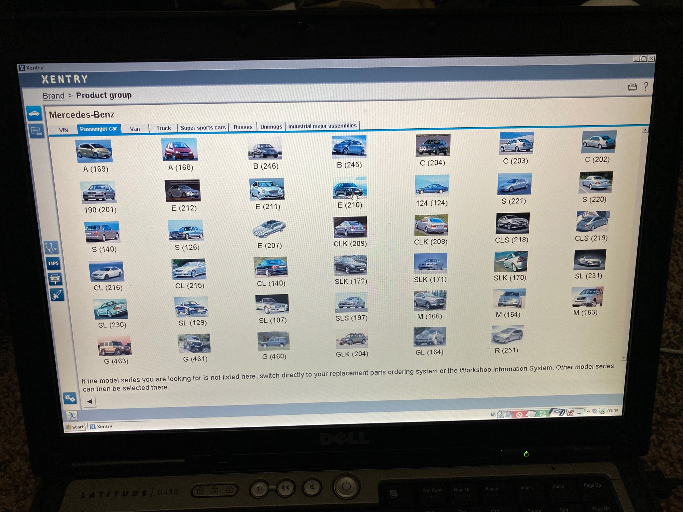Viewport: 683px width, 512px height.
Task: Select the 124 (124) model thumbnail
Action: click(432, 185)
